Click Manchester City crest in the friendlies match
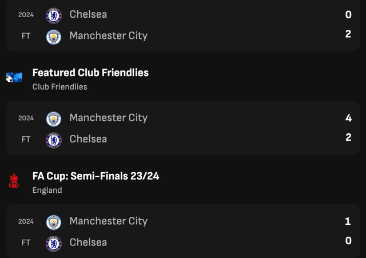366x258 pixels. click(x=54, y=119)
